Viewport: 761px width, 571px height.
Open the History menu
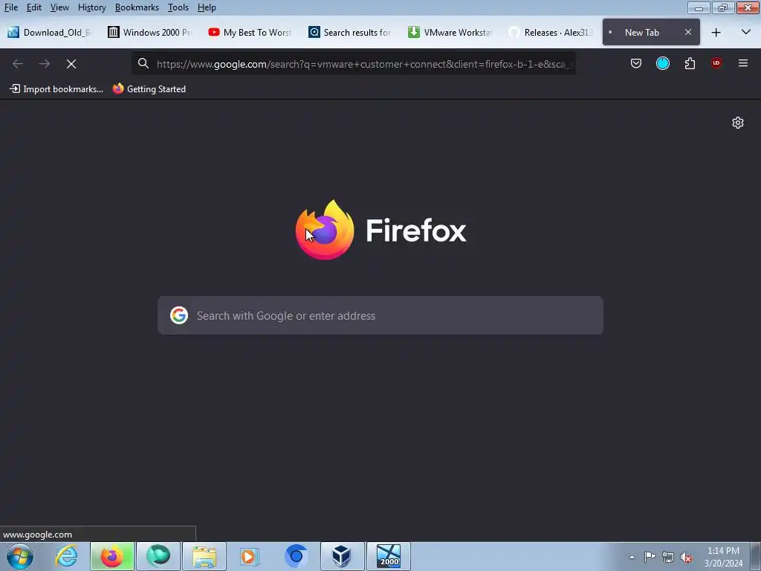point(91,7)
